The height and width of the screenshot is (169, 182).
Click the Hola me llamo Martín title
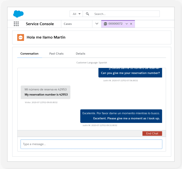tap(46, 37)
